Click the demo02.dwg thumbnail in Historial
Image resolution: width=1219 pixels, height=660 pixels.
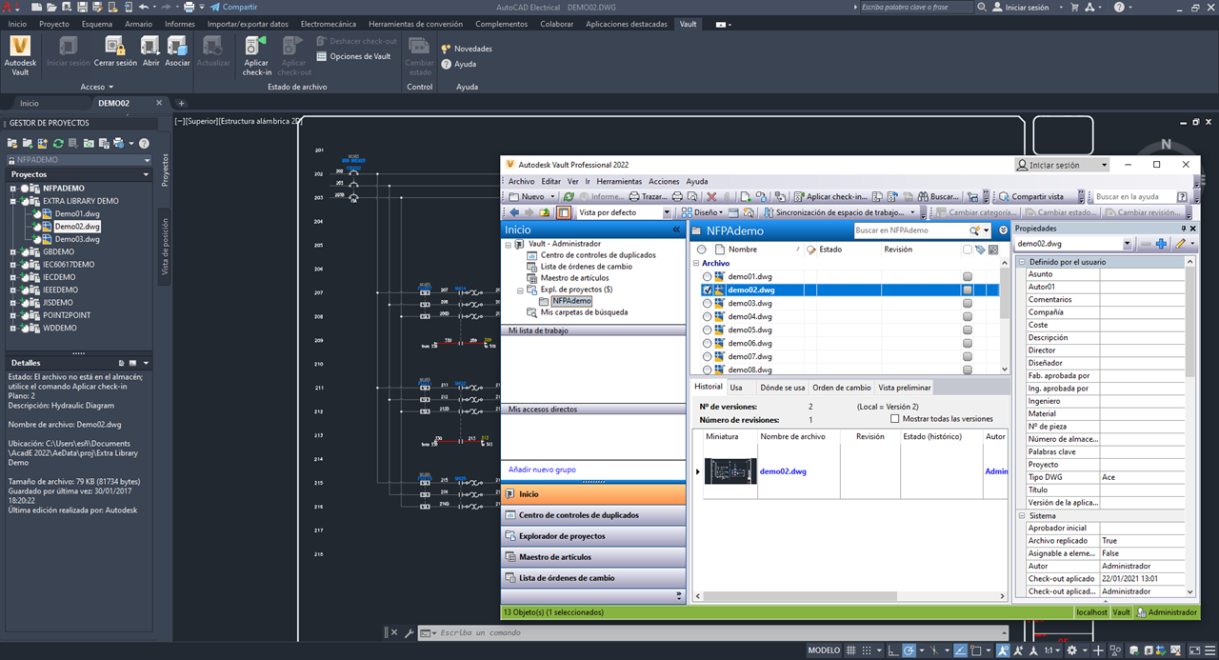click(x=730, y=471)
